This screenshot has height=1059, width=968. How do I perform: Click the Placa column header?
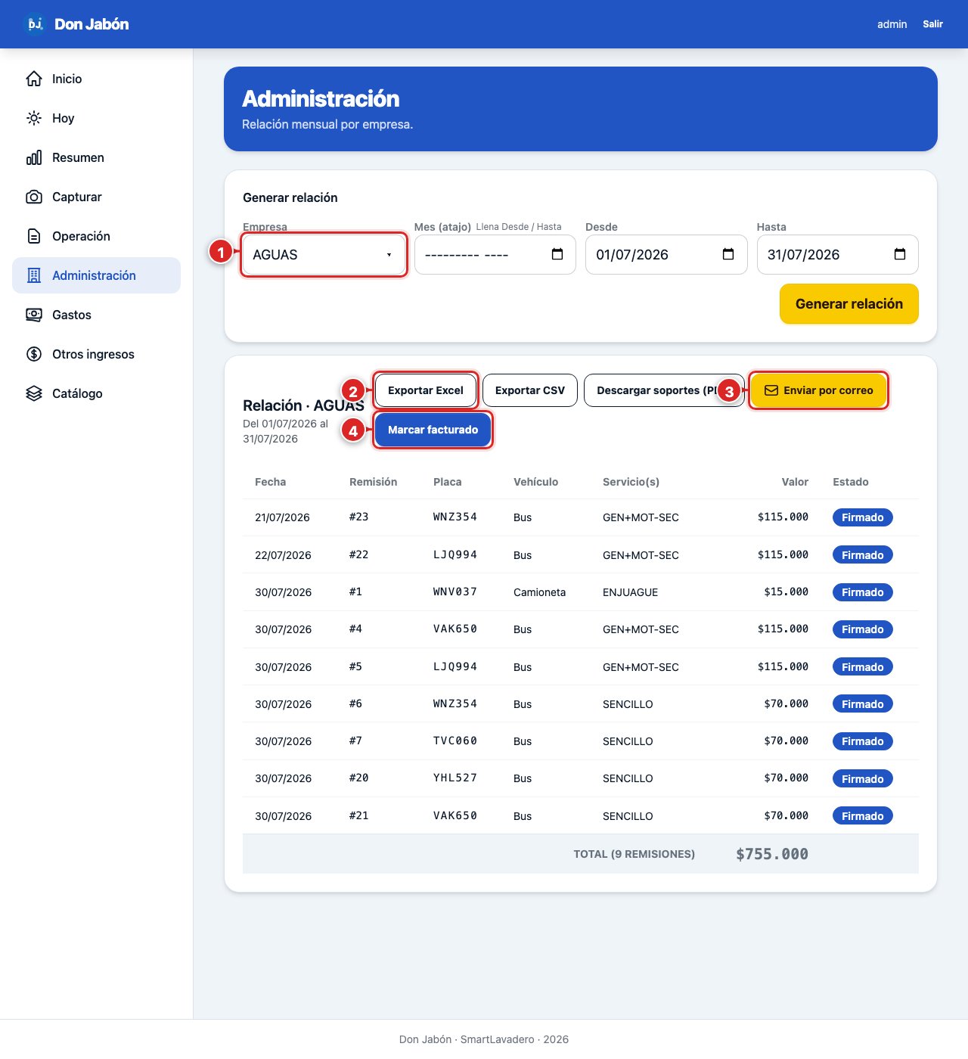click(x=448, y=482)
